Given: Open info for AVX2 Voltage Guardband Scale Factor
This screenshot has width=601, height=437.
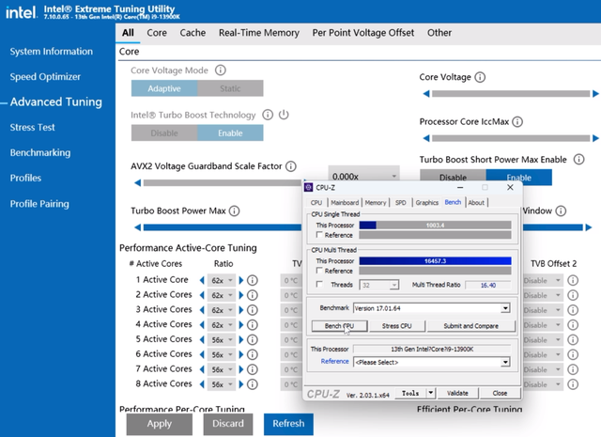Looking at the screenshot, I should (291, 166).
